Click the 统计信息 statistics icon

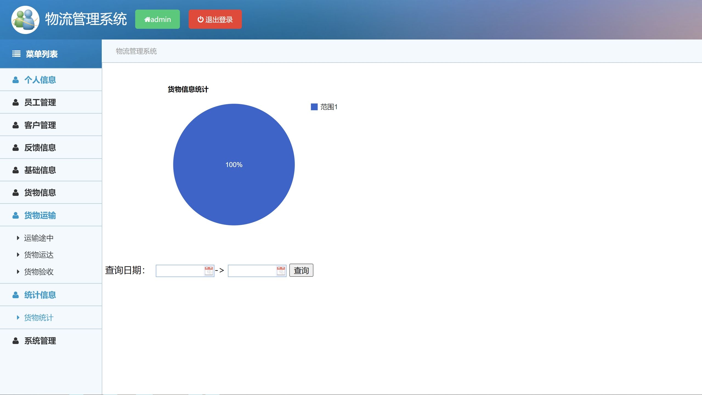[x=16, y=295]
